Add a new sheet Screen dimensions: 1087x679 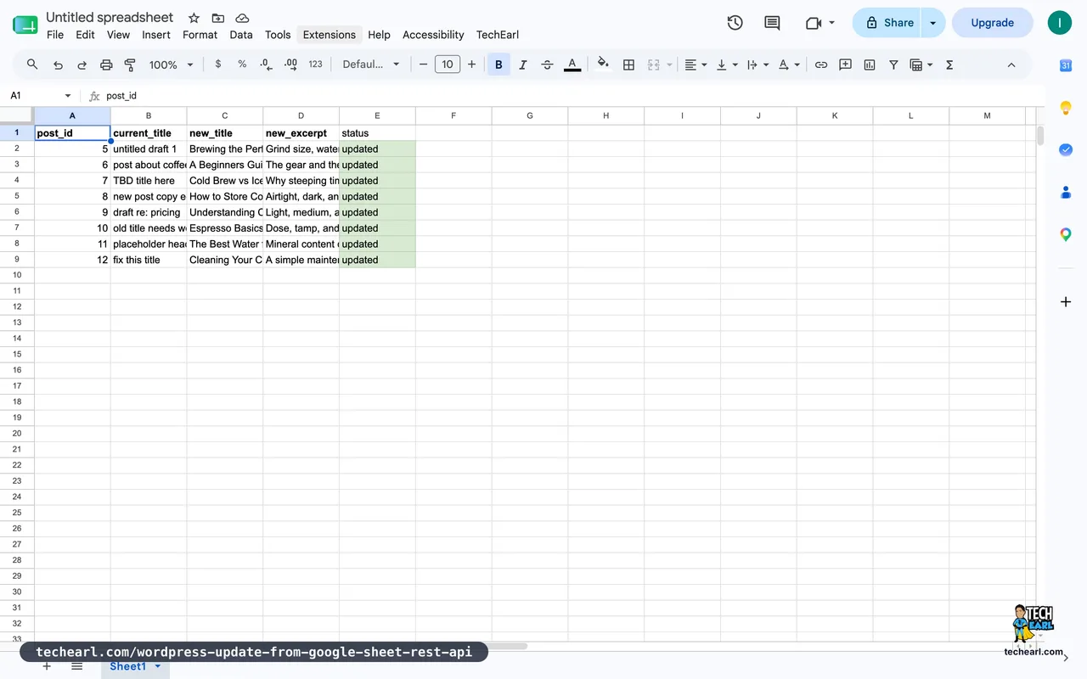click(x=47, y=667)
